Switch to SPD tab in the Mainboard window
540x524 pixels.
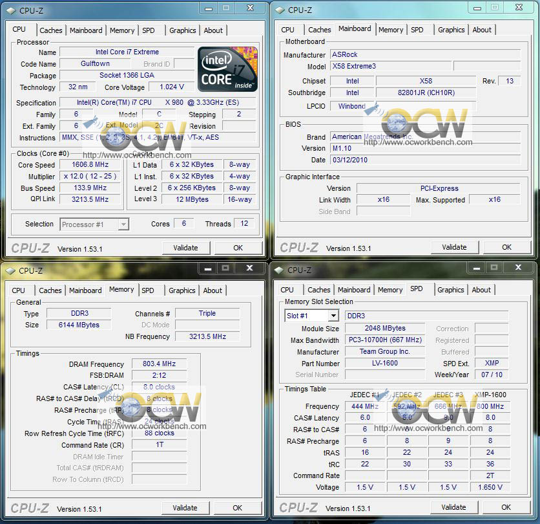(x=417, y=30)
